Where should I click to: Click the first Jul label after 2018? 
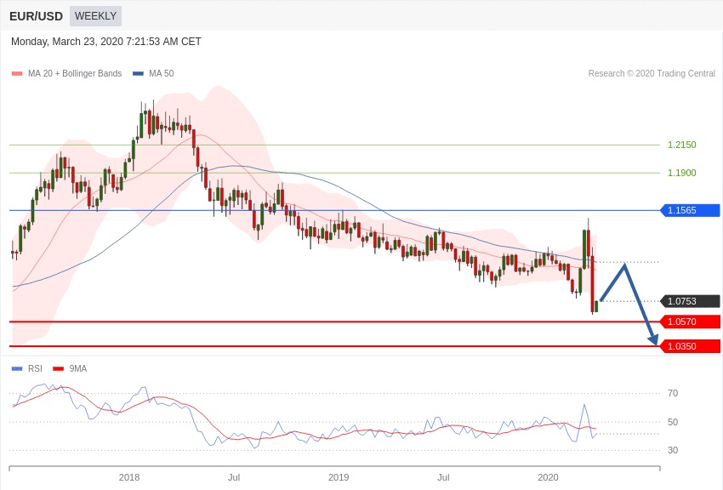tap(234, 477)
